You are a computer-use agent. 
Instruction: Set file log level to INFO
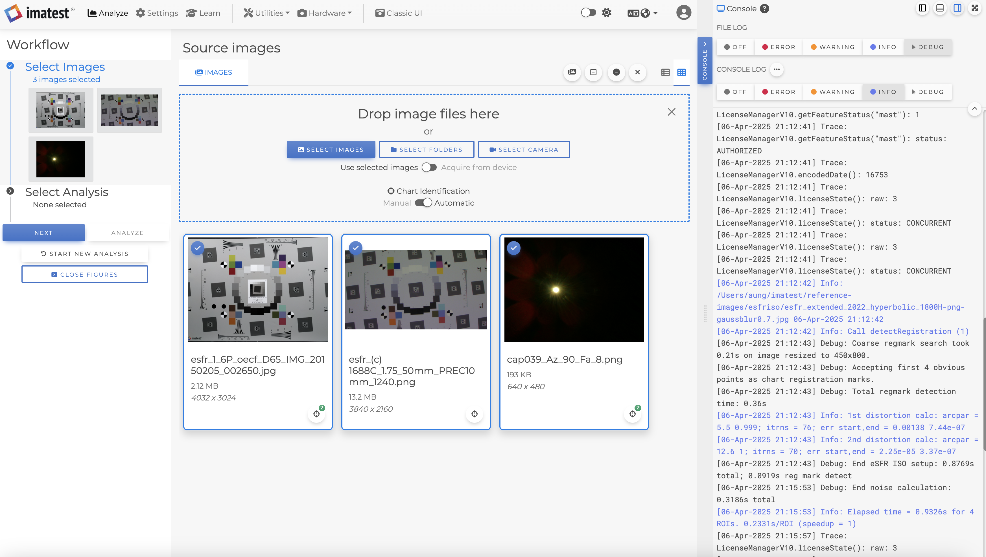coord(883,47)
